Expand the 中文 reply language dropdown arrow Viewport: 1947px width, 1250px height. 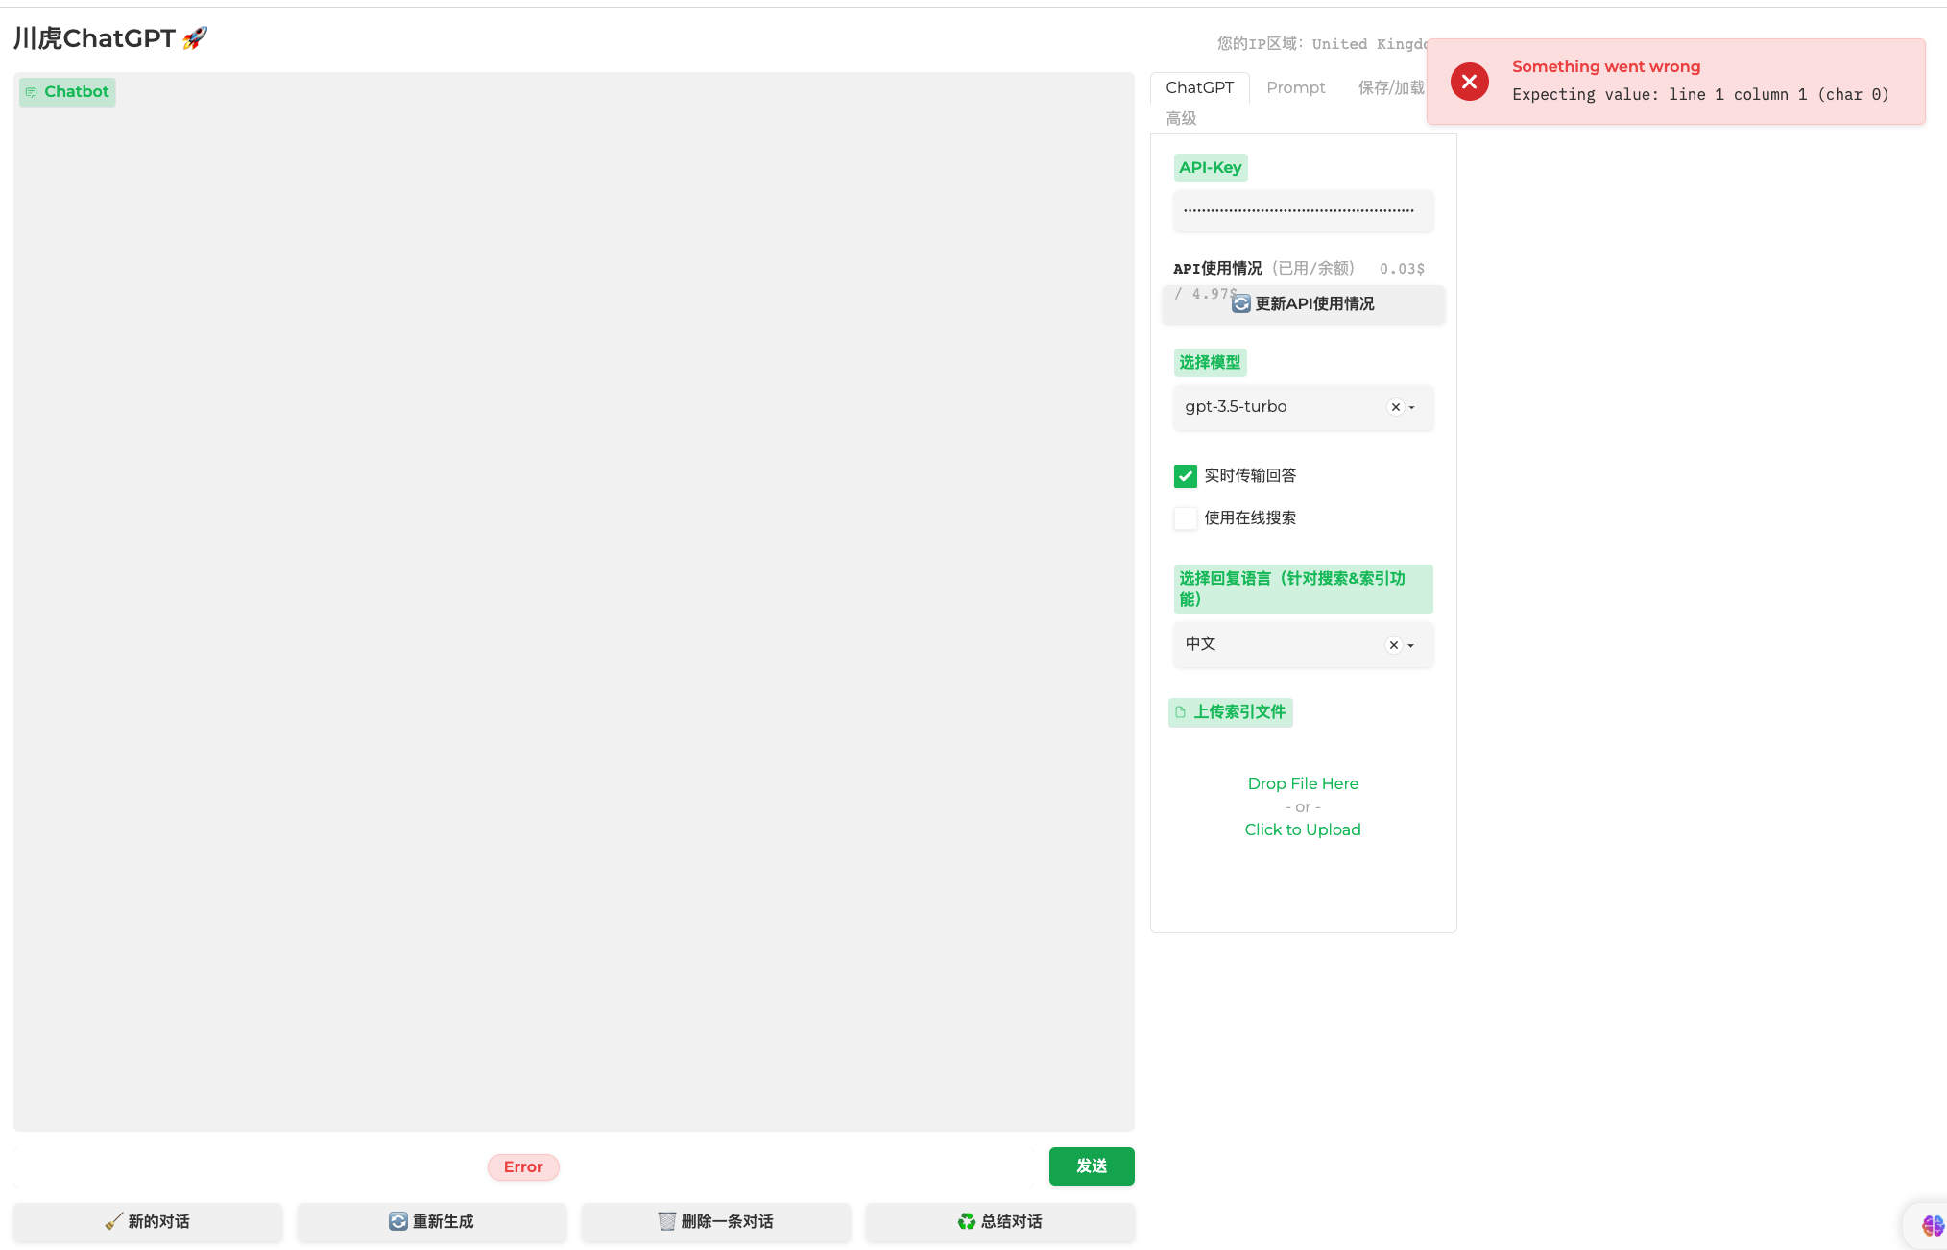(x=1411, y=645)
